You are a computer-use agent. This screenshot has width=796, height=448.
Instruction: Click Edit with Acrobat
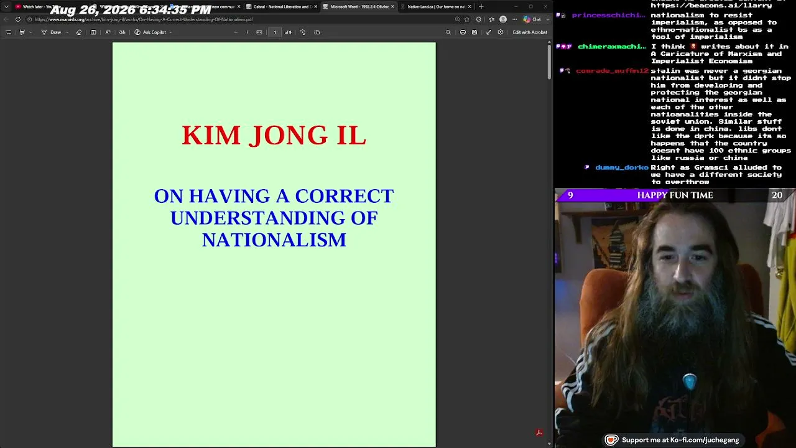tap(530, 32)
